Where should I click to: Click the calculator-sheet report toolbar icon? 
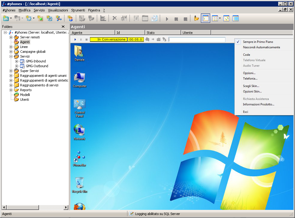[154, 18]
